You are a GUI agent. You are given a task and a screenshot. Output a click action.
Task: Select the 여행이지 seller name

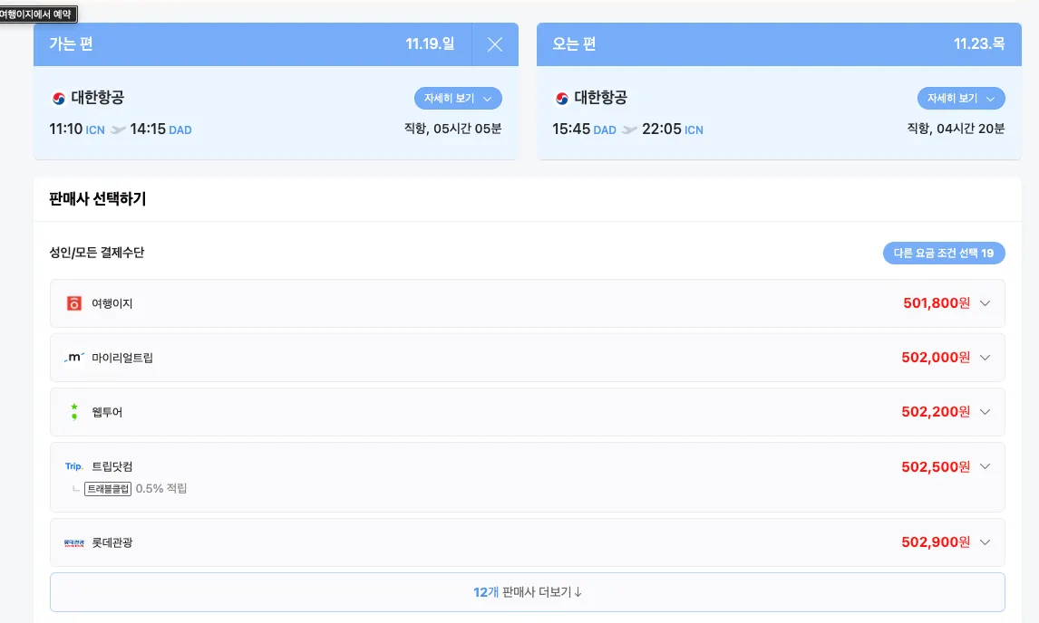112,303
